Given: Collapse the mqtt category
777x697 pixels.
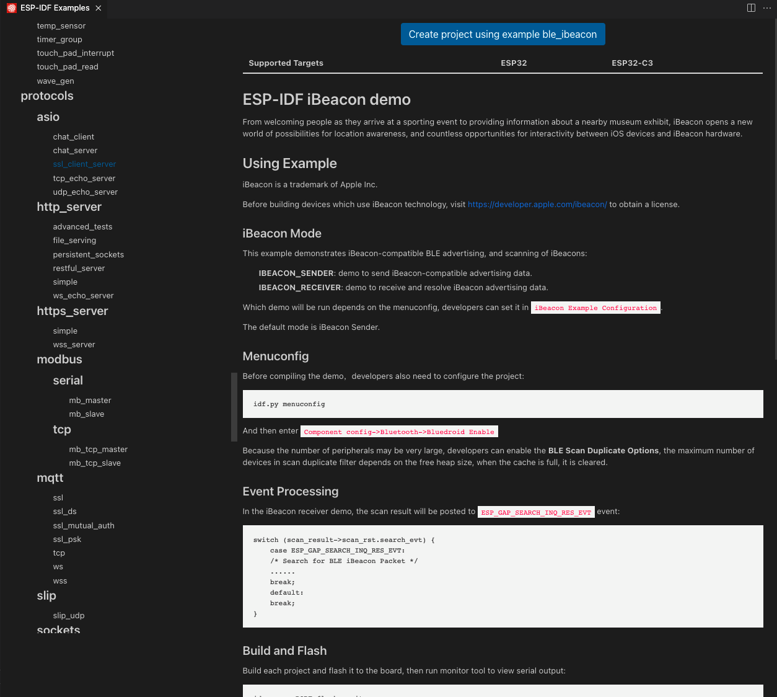Looking at the screenshot, I should (x=50, y=477).
